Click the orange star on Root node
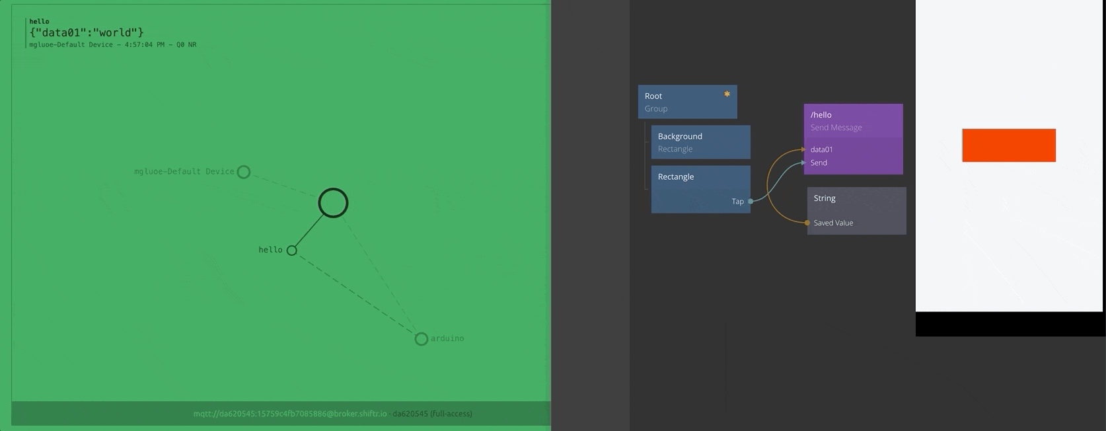Screen dimensions: 1106x431 point(727,94)
